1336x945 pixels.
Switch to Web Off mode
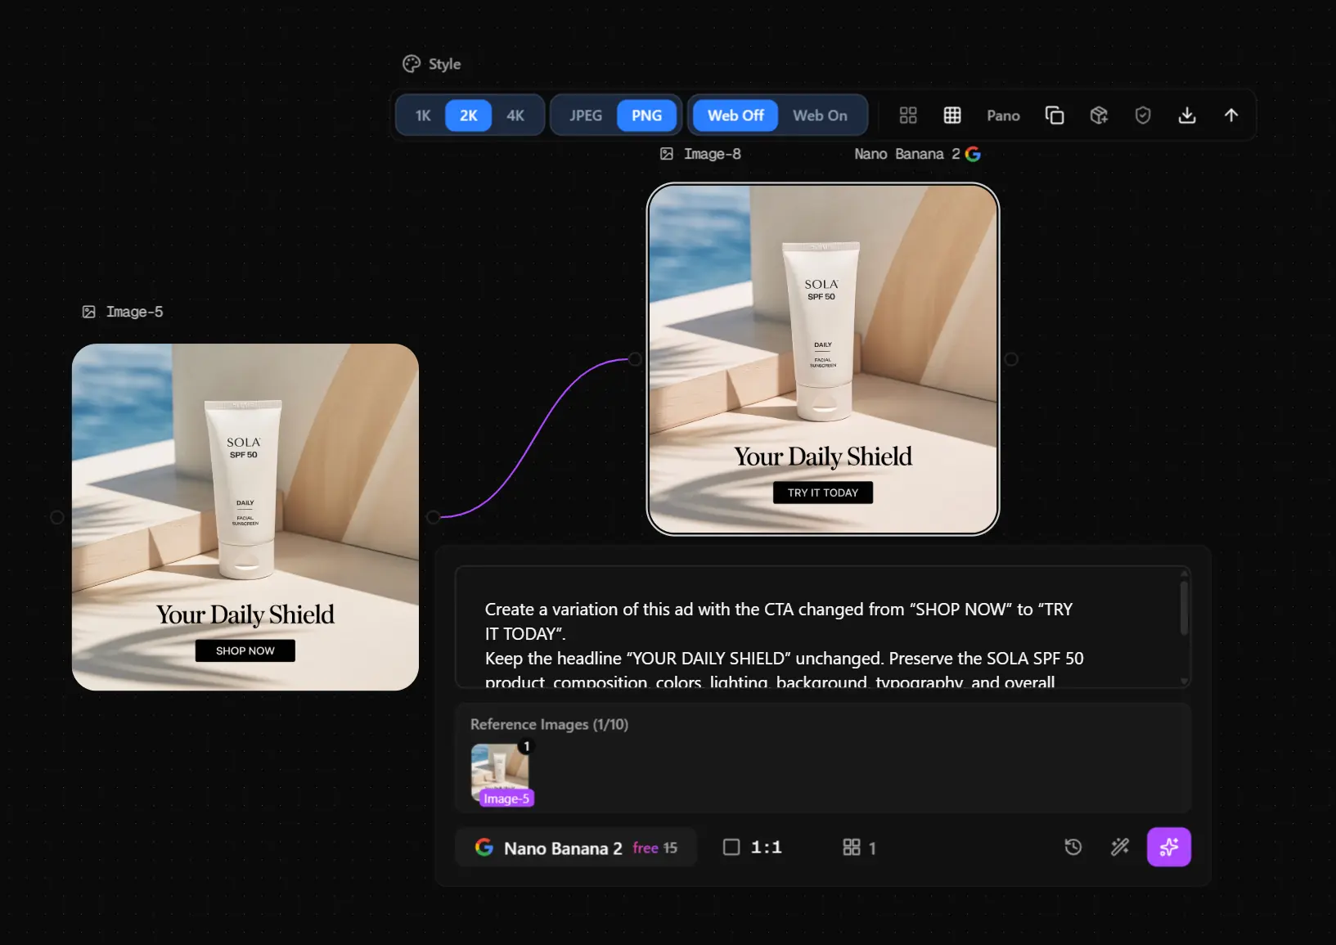735,115
